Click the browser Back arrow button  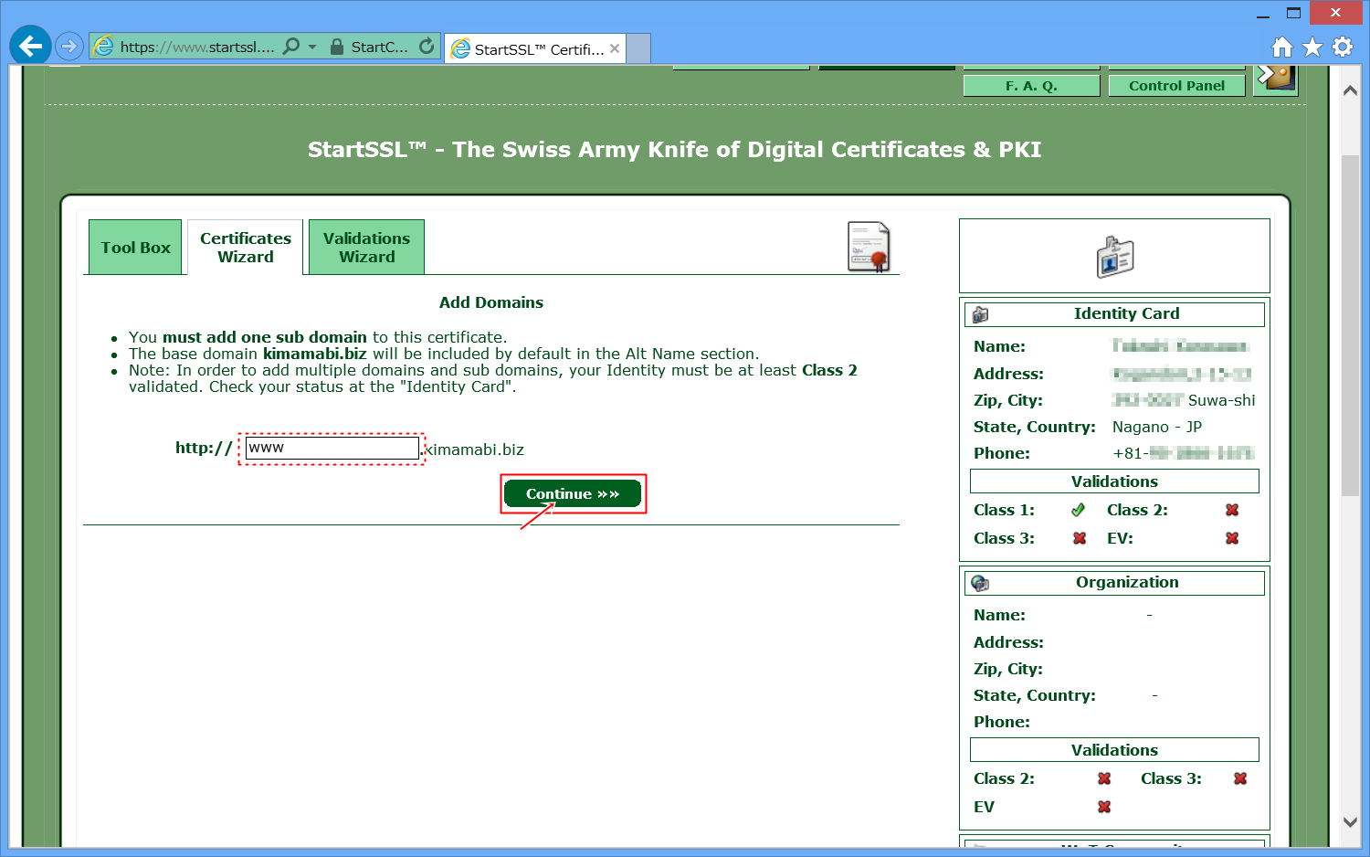tap(30, 45)
